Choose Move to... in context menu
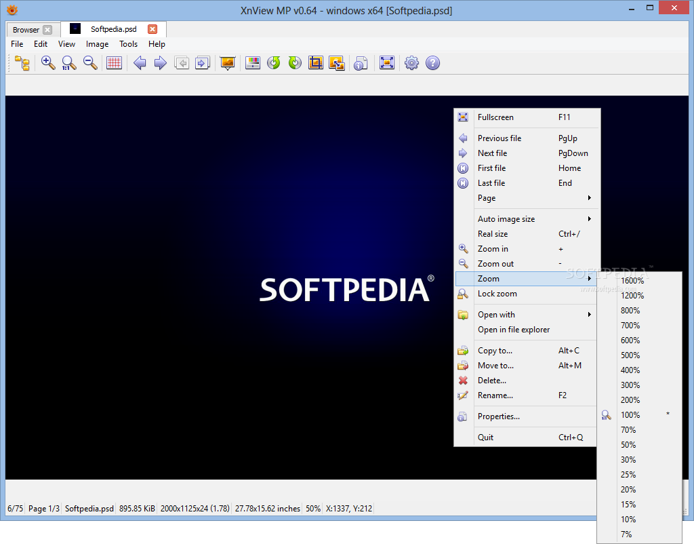 (527, 366)
